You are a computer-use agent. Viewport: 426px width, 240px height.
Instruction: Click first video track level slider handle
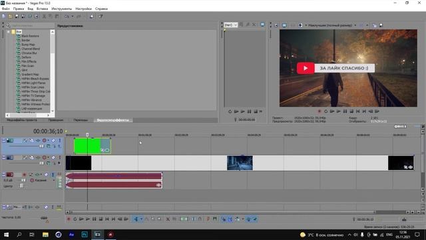point(41,147)
